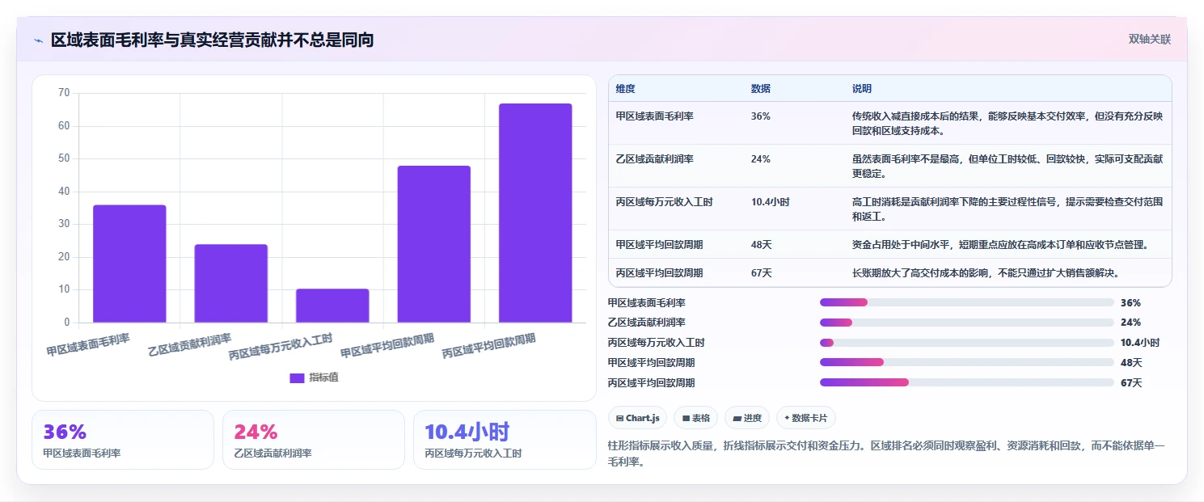
Task: Click the 甲区域表面毛利率 bar in the chart
Action: coord(129,264)
